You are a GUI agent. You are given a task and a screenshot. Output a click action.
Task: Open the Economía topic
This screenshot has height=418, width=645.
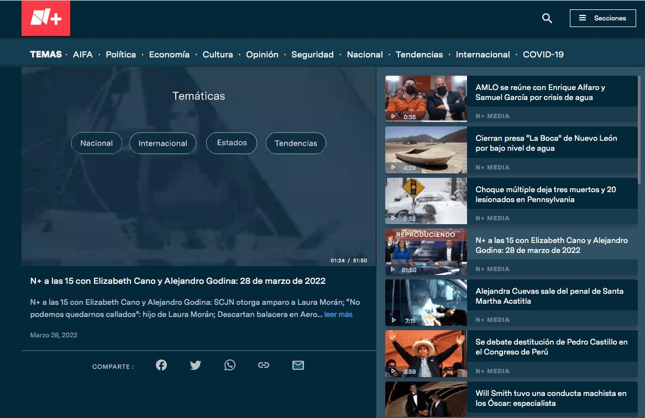(x=169, y=54)
